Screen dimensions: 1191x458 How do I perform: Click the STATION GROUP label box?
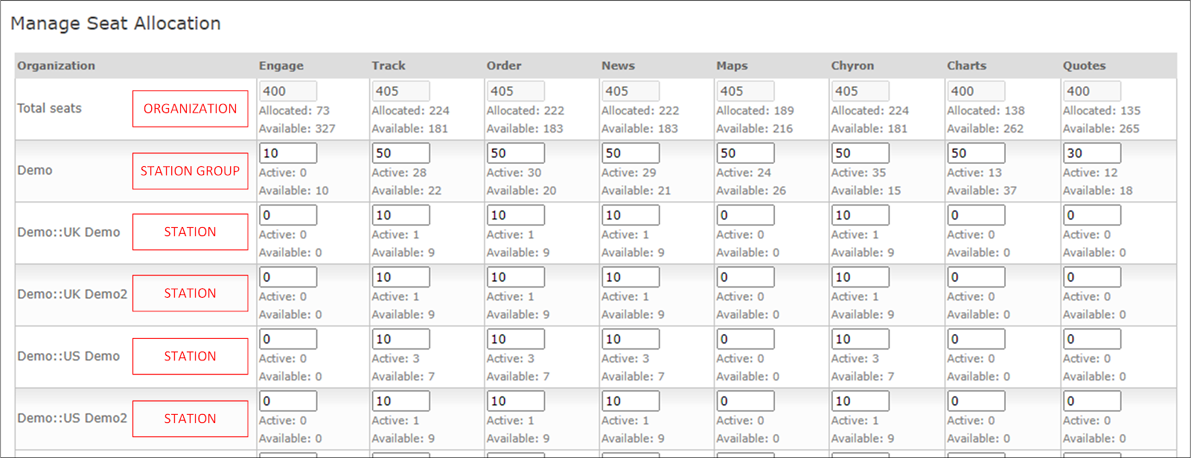point(190,171)
